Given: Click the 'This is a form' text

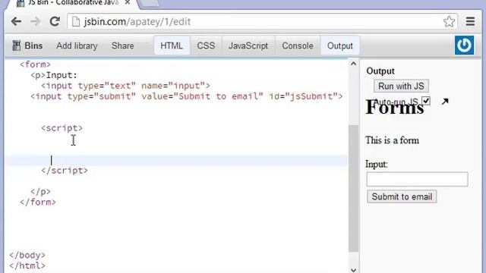Looking at the screenshot, I should click(x=392, y=140).
